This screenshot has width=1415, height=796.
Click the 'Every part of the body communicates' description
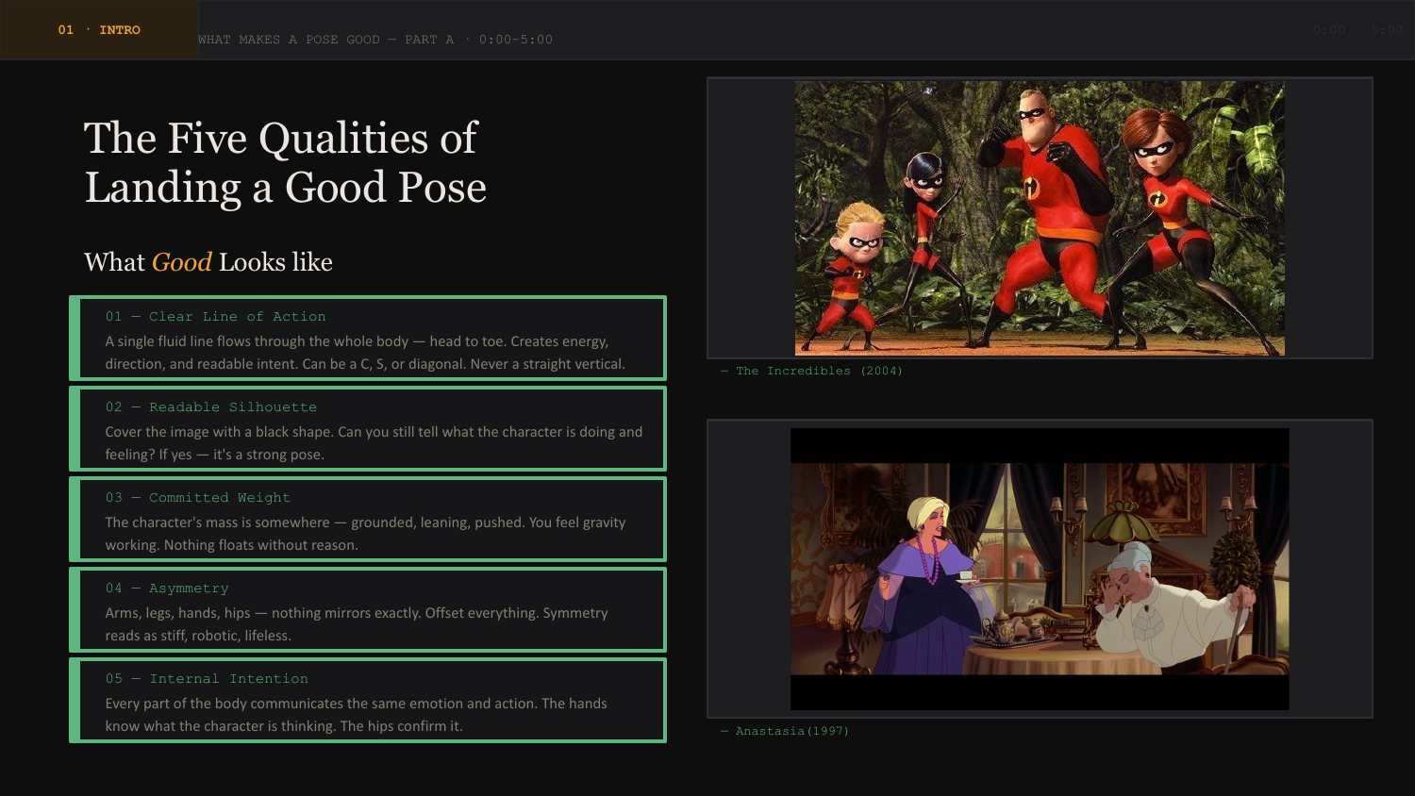coord(357,715)
